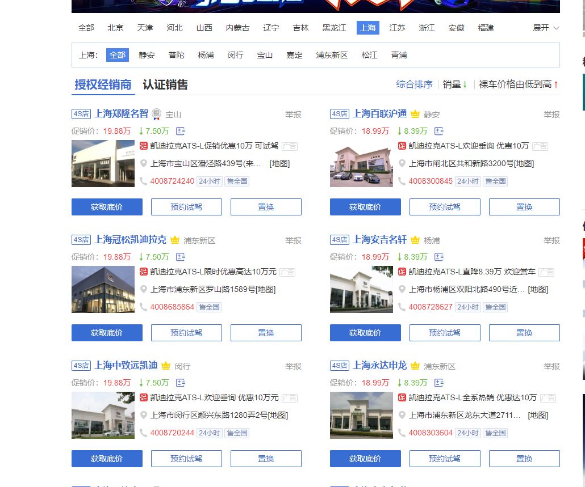Viewport: 585px width, 487px height.
Task: Expand the province list with 展开
Action: point(546,28)
